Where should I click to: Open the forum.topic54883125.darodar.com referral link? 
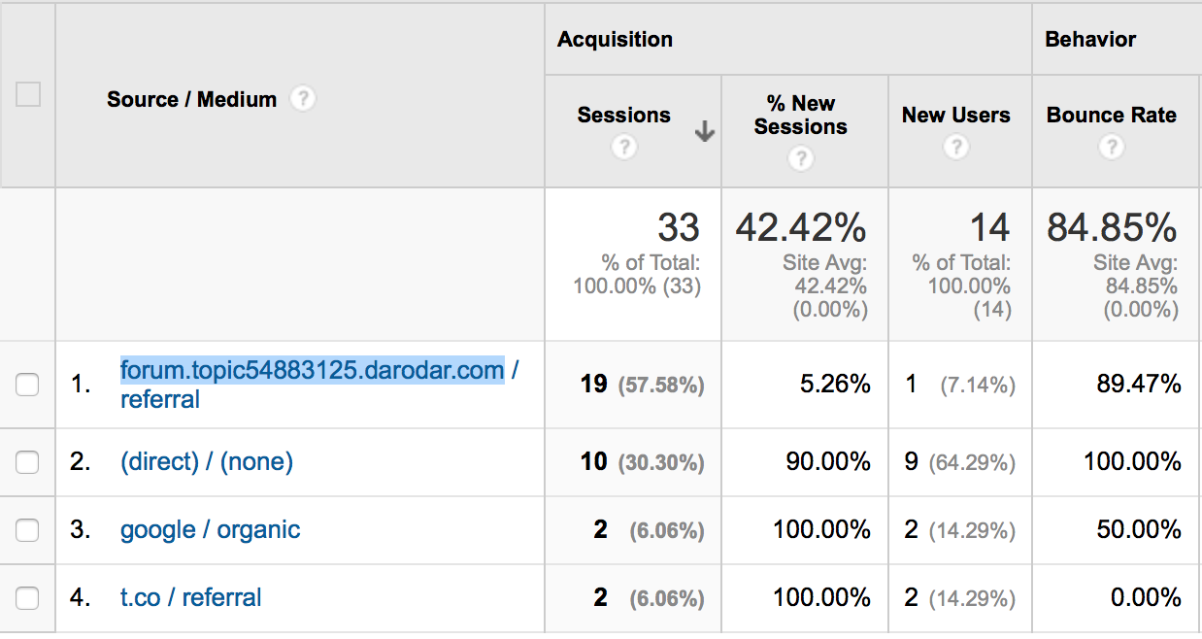pyautogui.click(x=312, y=370)
